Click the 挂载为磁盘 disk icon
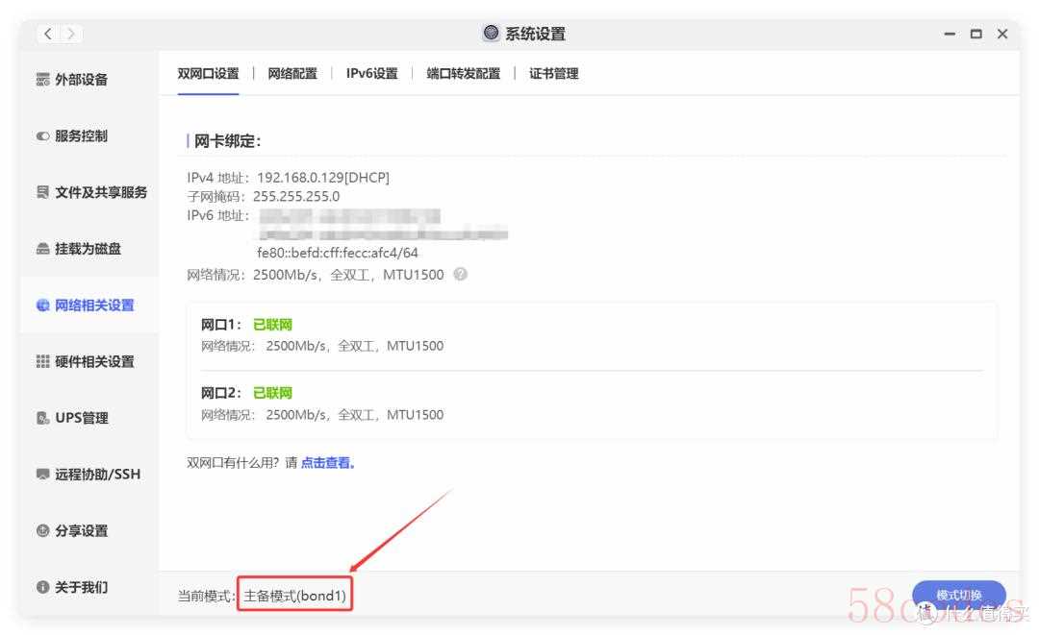The width and height of the screenshot is (1039, 635). pos(43,249)
